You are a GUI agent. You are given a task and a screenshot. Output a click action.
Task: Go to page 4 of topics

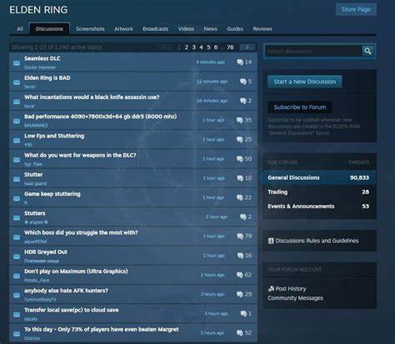click(x=201, y=47)
